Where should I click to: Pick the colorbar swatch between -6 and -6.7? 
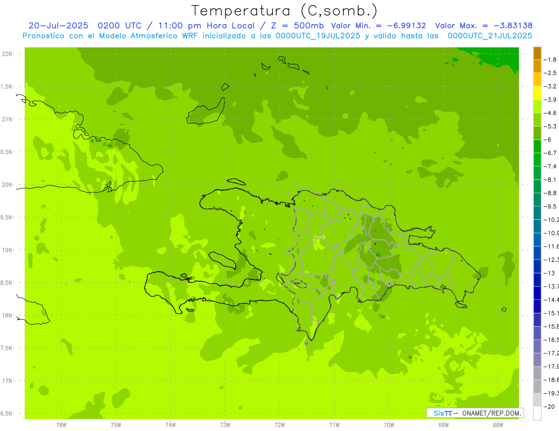tap(537, 146)
